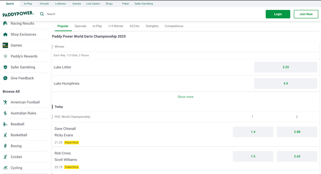Open the Sports top navigation tab
Viewport: 321px width, 174px height.
[10, 4]
